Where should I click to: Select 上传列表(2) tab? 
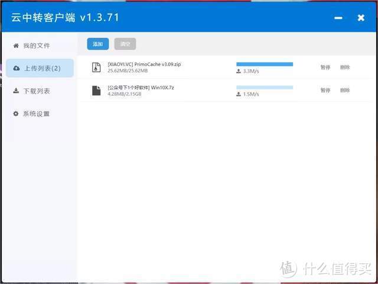click(x=40, y=68)
